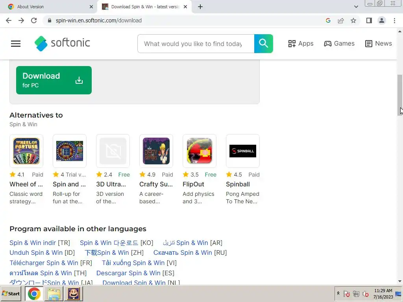Click the 'FlipOut' title text
This screenshot has height=302, width=403.
tap(193, 184)
